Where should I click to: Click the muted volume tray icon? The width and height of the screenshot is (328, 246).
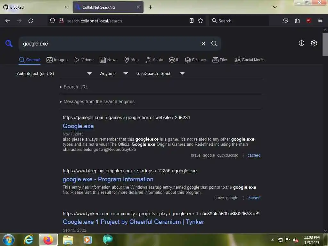point(296,240)
